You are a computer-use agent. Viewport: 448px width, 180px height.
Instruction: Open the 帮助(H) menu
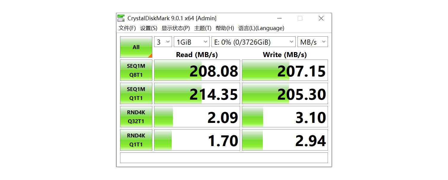225,28
